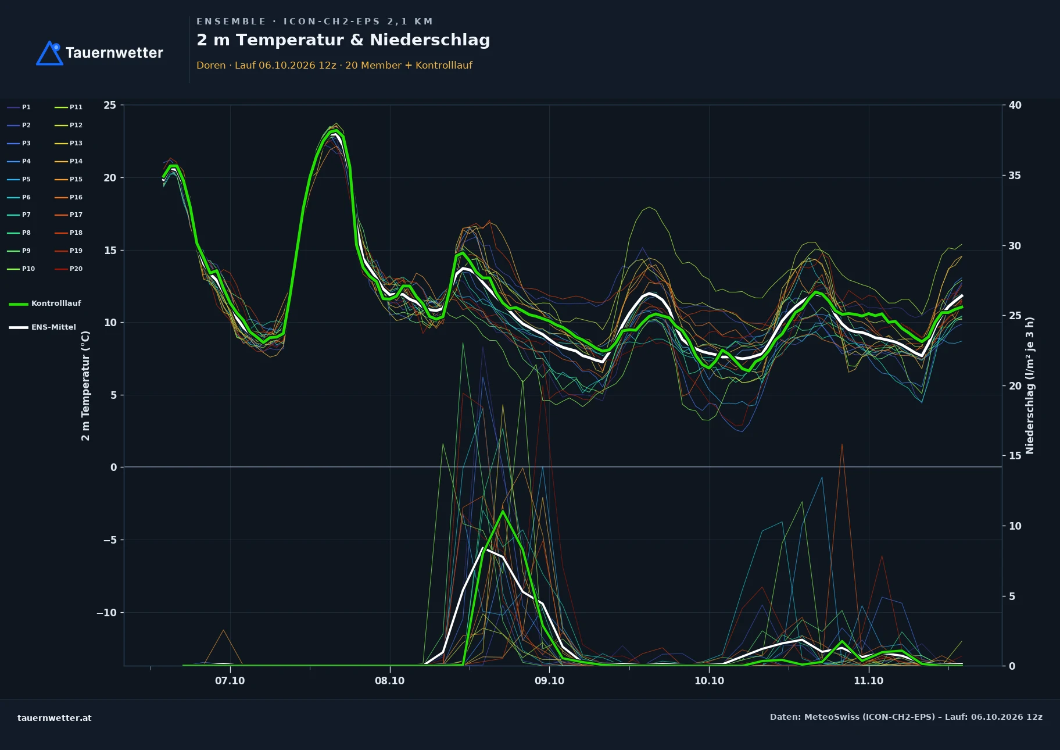Select the P8 legend entry
This screenshot has width=1060, height=750.
tap(19, 233)
